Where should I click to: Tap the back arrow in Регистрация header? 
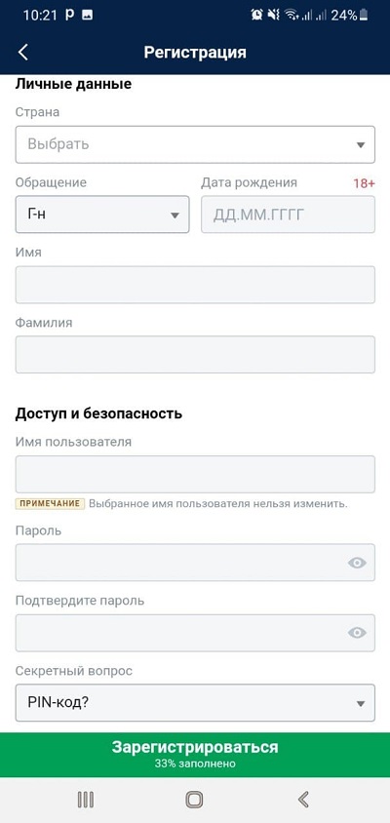tap(22, 52)
